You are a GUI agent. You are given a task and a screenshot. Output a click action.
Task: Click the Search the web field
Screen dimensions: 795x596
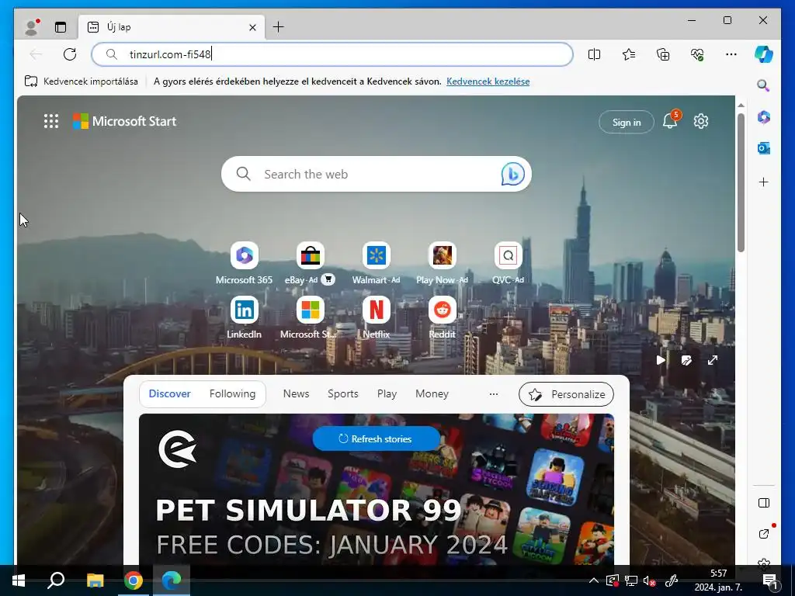pos(377,174)
